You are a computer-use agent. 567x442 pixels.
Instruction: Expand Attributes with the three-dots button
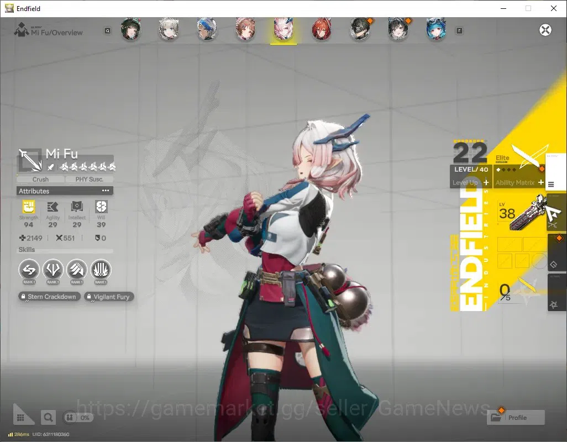pos(106,191)
